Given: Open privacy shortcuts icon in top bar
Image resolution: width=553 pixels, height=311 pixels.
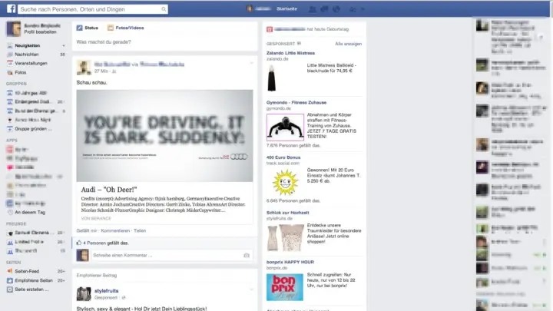Looking at the screenshot, I should [x=353, y=9].
